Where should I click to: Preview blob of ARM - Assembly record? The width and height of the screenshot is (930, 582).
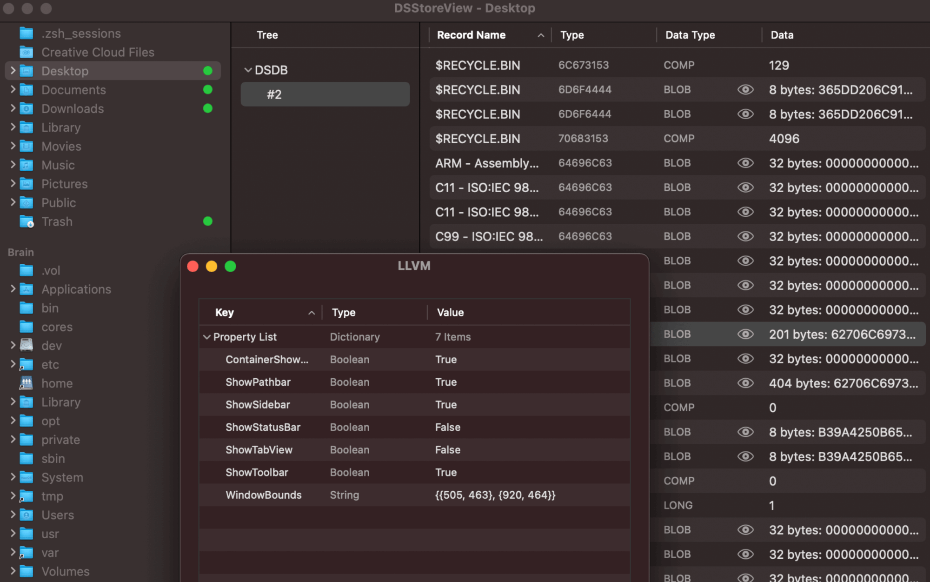click(745, 163)
